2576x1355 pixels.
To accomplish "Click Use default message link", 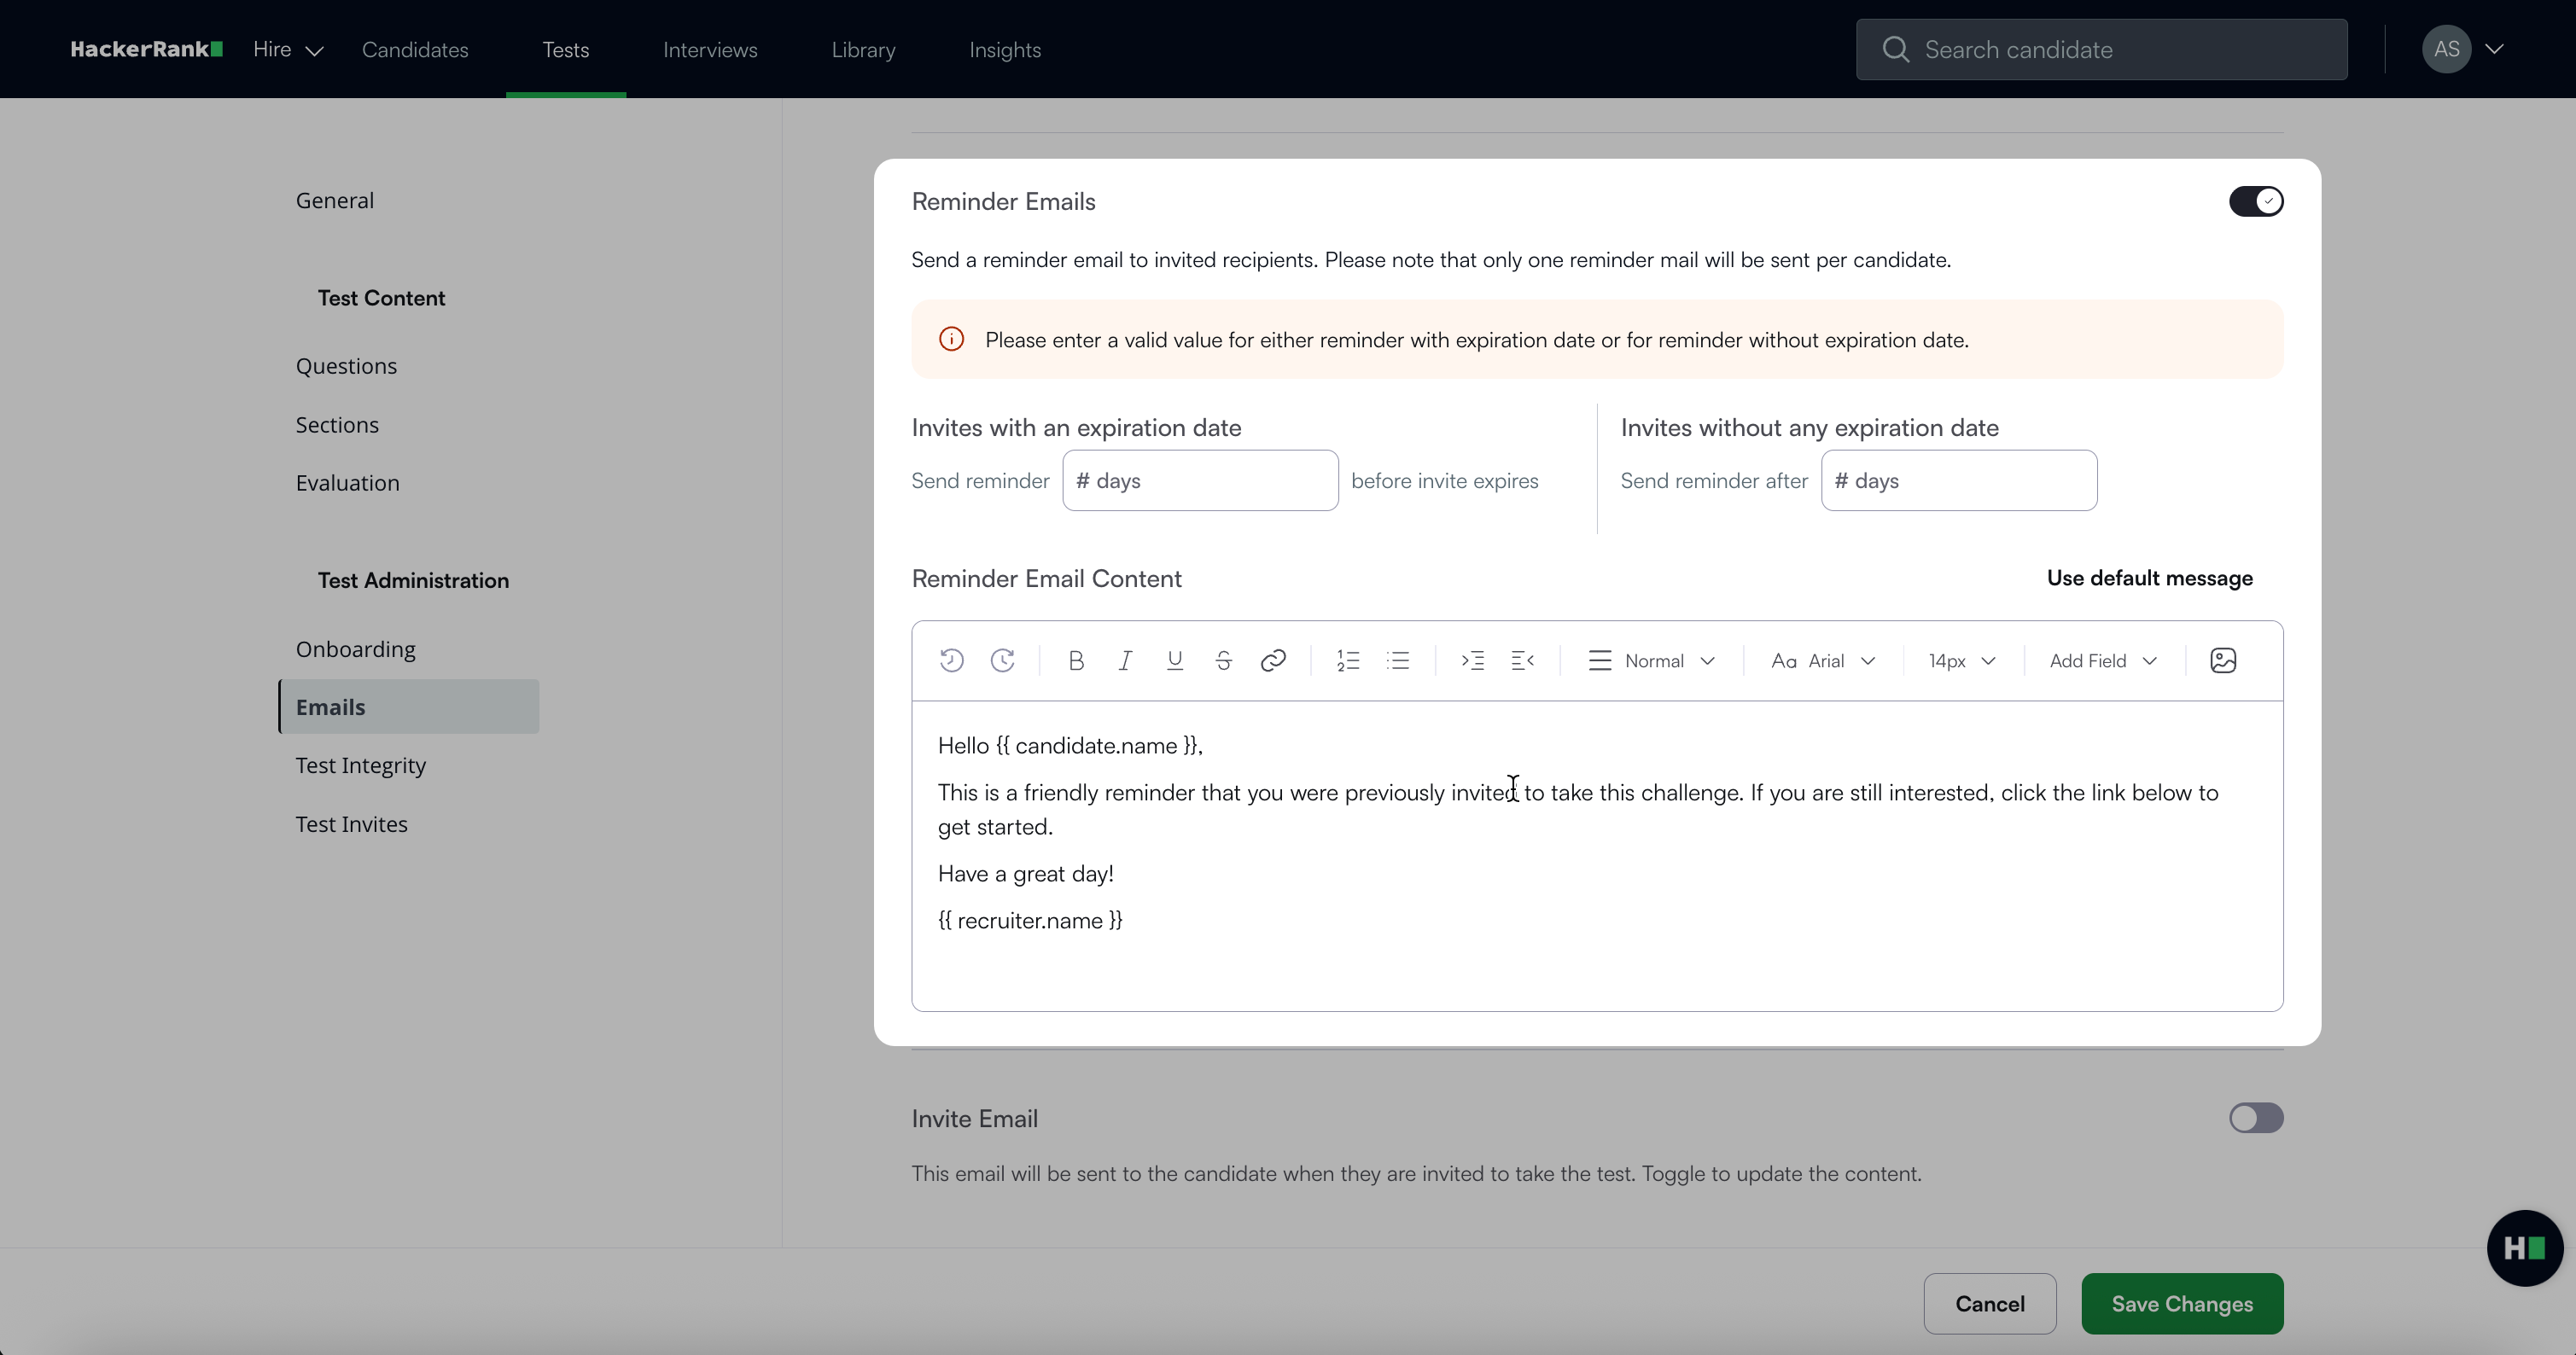I will pyautogui.click(x=2149, y=579).
